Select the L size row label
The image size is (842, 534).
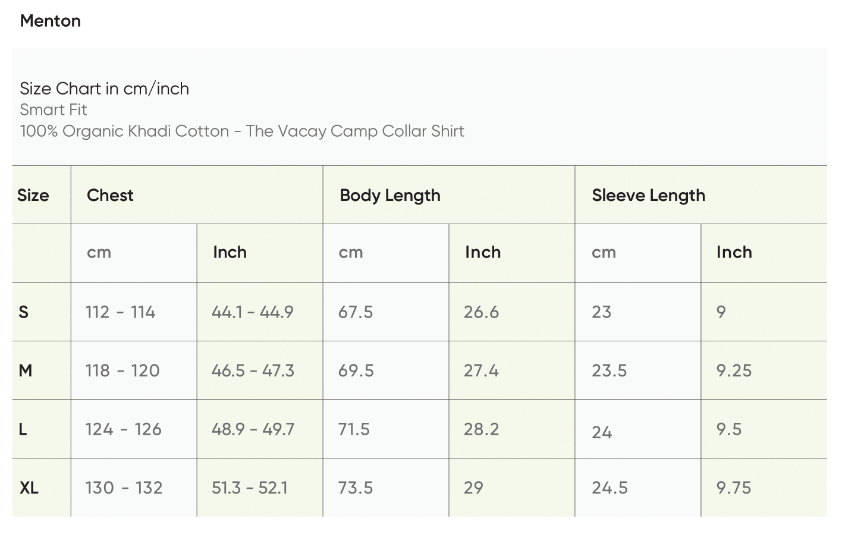click(x=23, y=429)
